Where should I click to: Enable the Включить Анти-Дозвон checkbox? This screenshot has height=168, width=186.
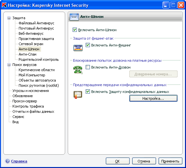tap(88, 67)
